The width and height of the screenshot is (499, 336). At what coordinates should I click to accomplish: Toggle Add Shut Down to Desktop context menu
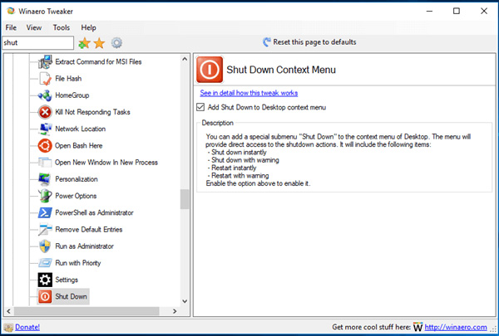pyautogui.click(x=200, y=107)
